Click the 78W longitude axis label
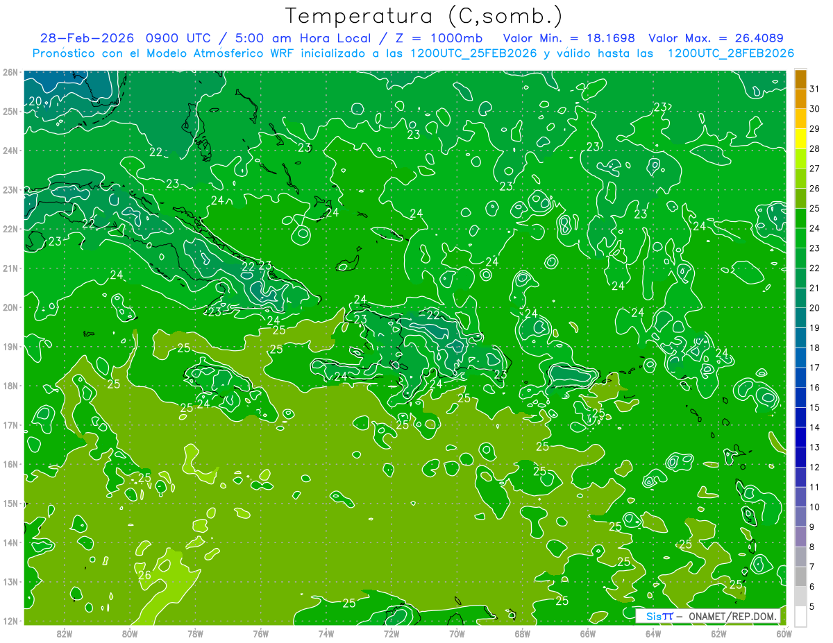Image resolution: width=833 pixels, height=643 pixels. pos(195,633)
